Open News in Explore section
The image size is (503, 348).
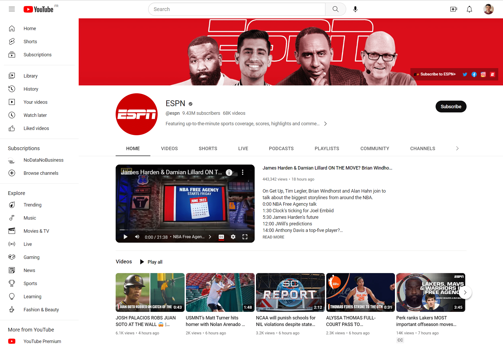coord(39,270)
